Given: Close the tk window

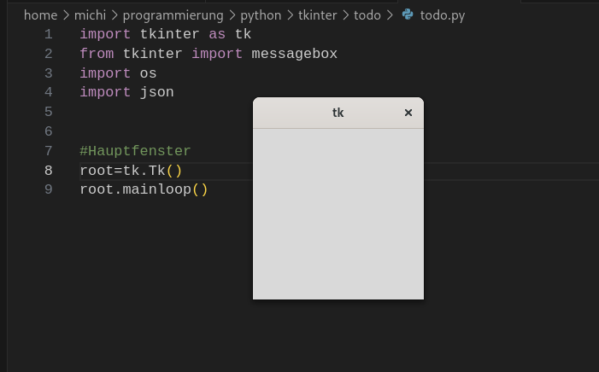Looking at the screenshot, I should [x=408, y=113].
